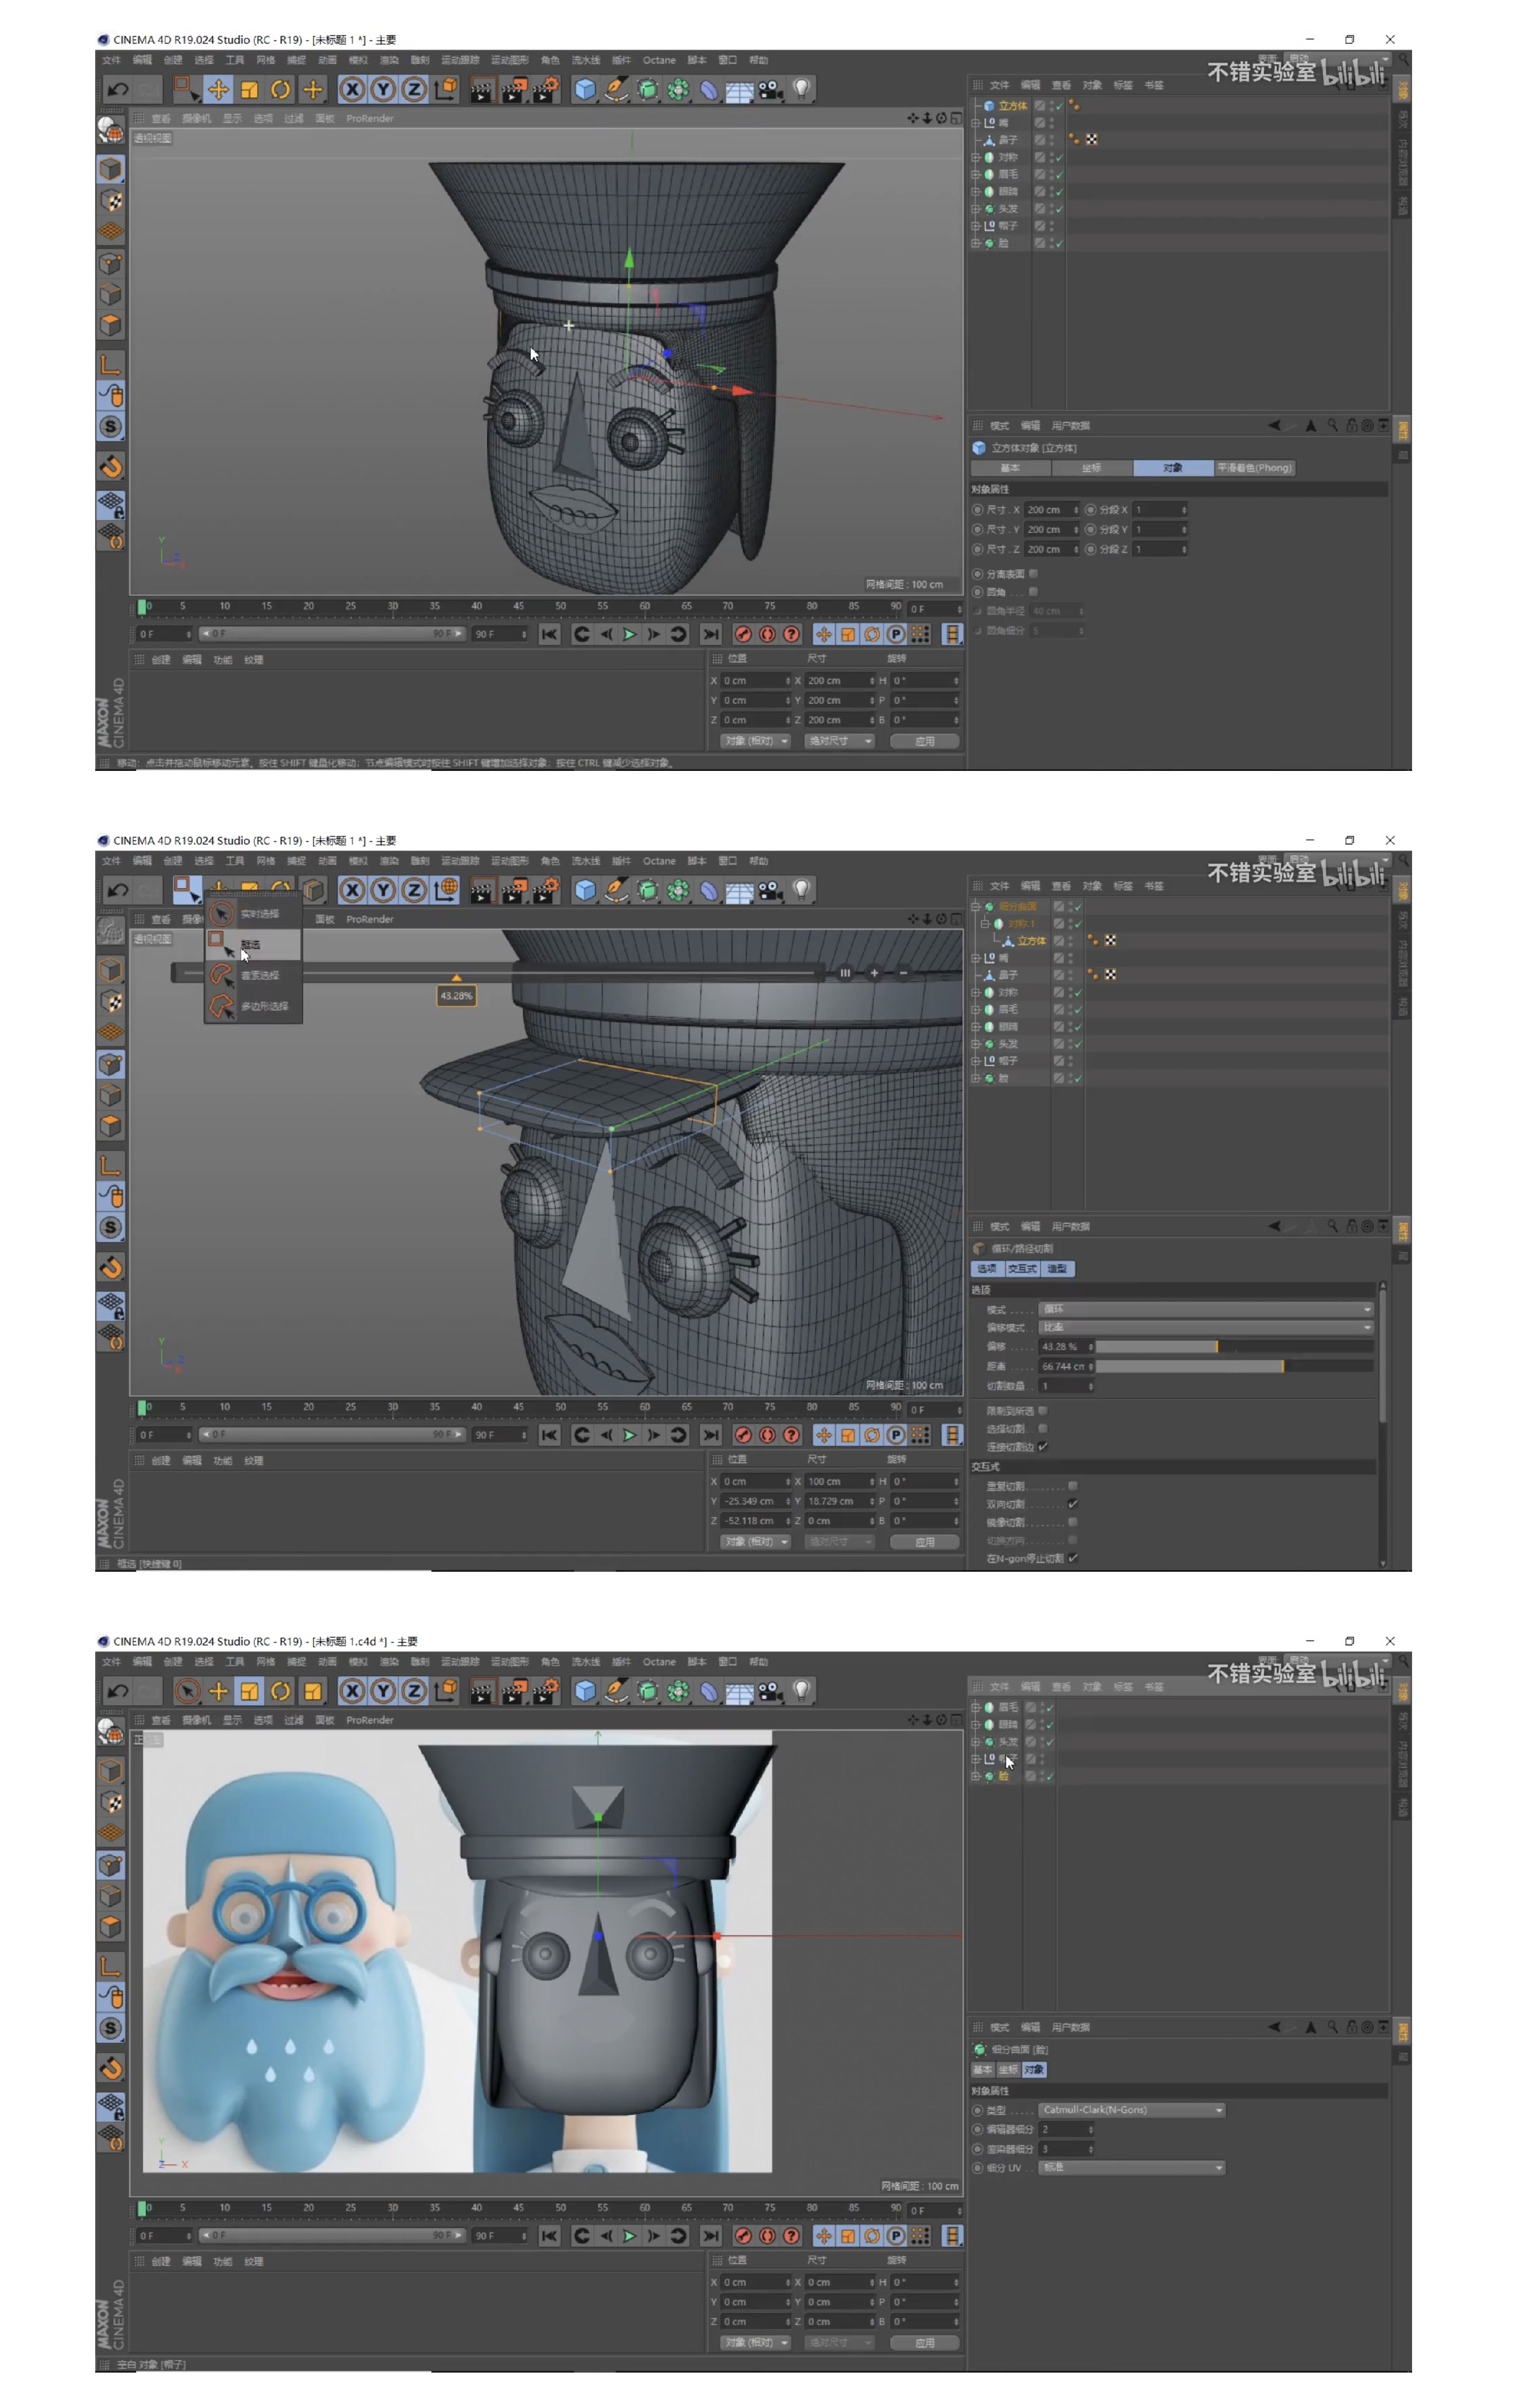
Task: Uncheck 双向切割 option
Action: 1073,1504
